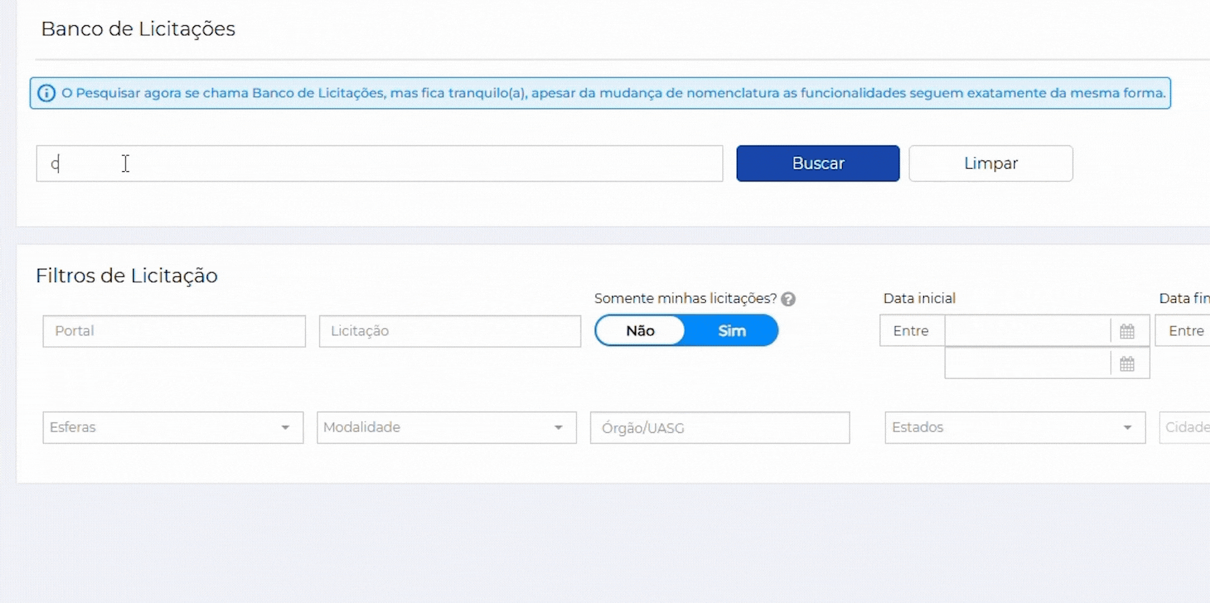
Task: Click the Entre selector under Data inicial
Action: coord(911,331)
